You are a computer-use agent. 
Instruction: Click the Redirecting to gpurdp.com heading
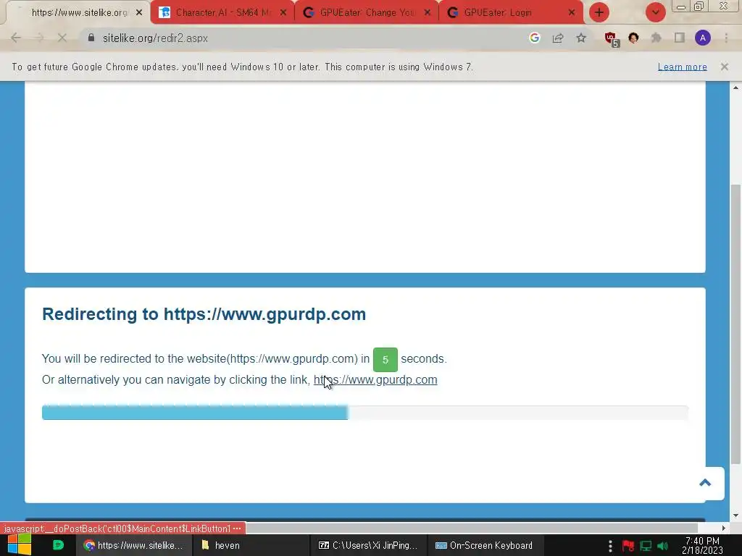[x=204, y=314]
